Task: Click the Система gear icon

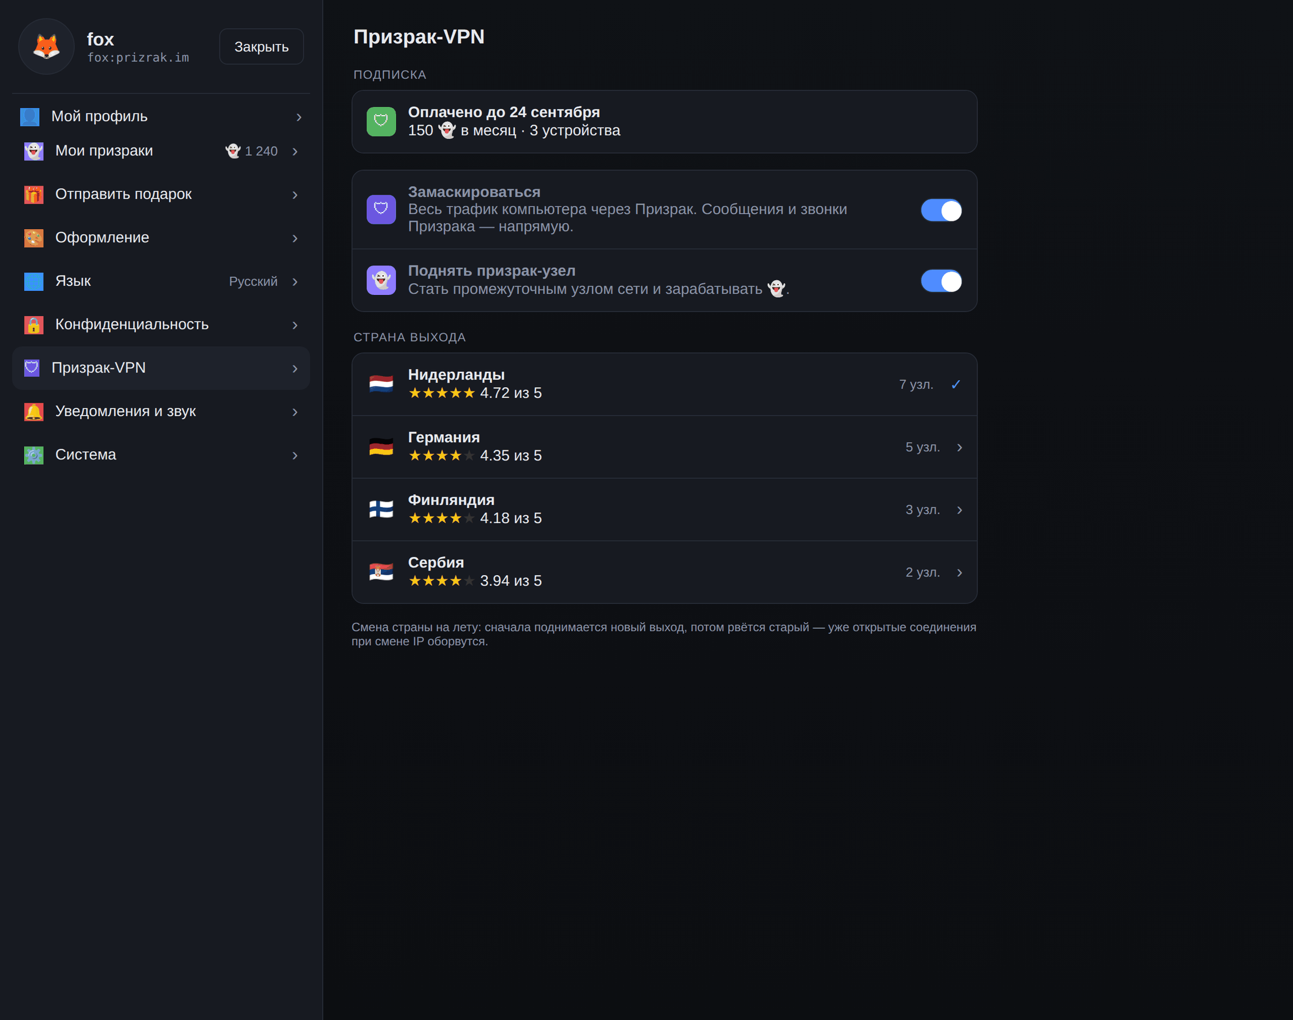Action: (34, 455)
